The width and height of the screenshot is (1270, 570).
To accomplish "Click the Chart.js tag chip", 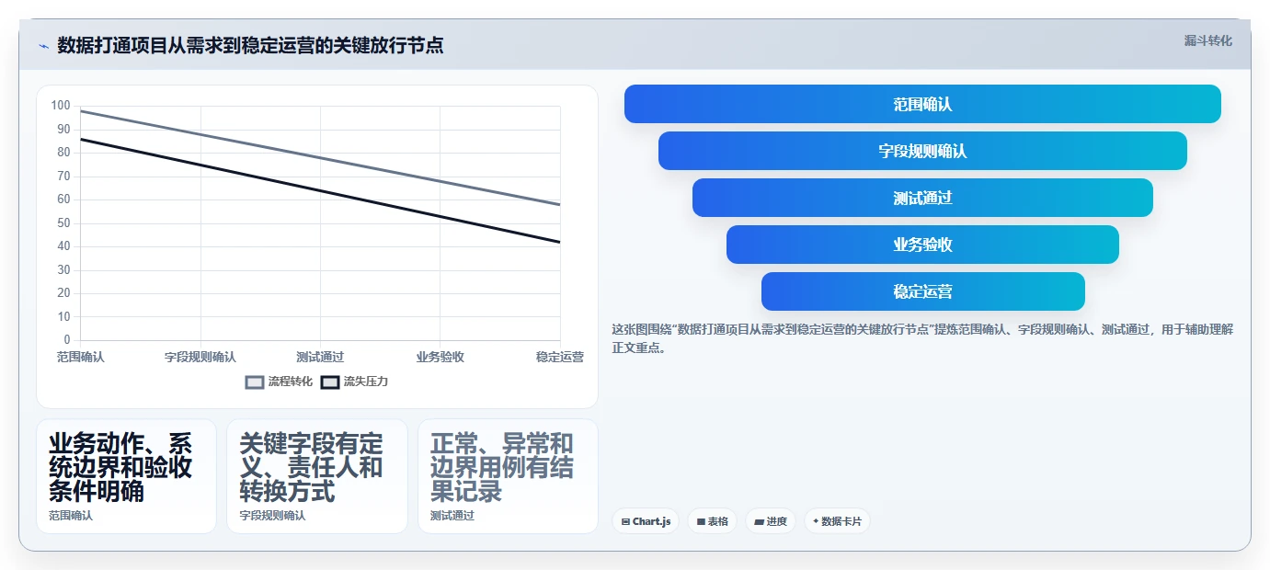I will click(646, 521).
